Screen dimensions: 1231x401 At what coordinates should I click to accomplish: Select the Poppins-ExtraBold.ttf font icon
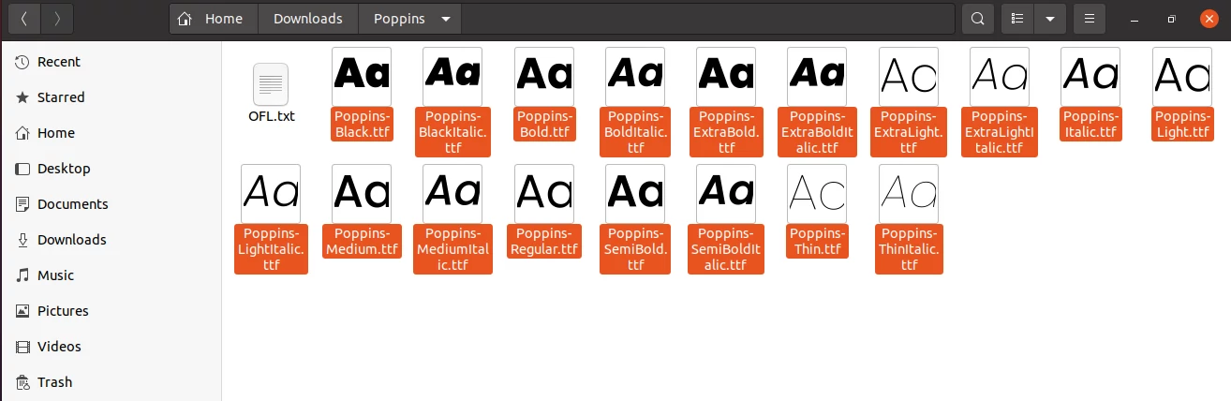[x=726, y=77]
